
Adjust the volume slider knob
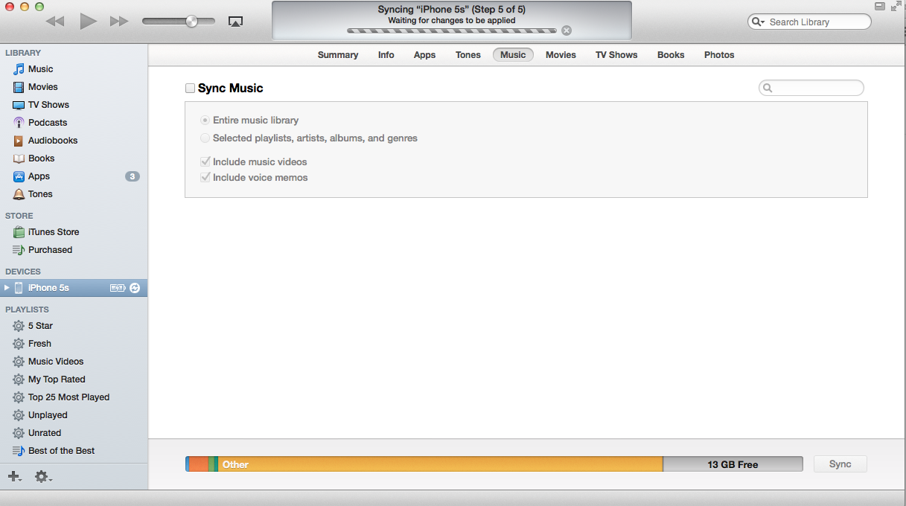[192, 22]
